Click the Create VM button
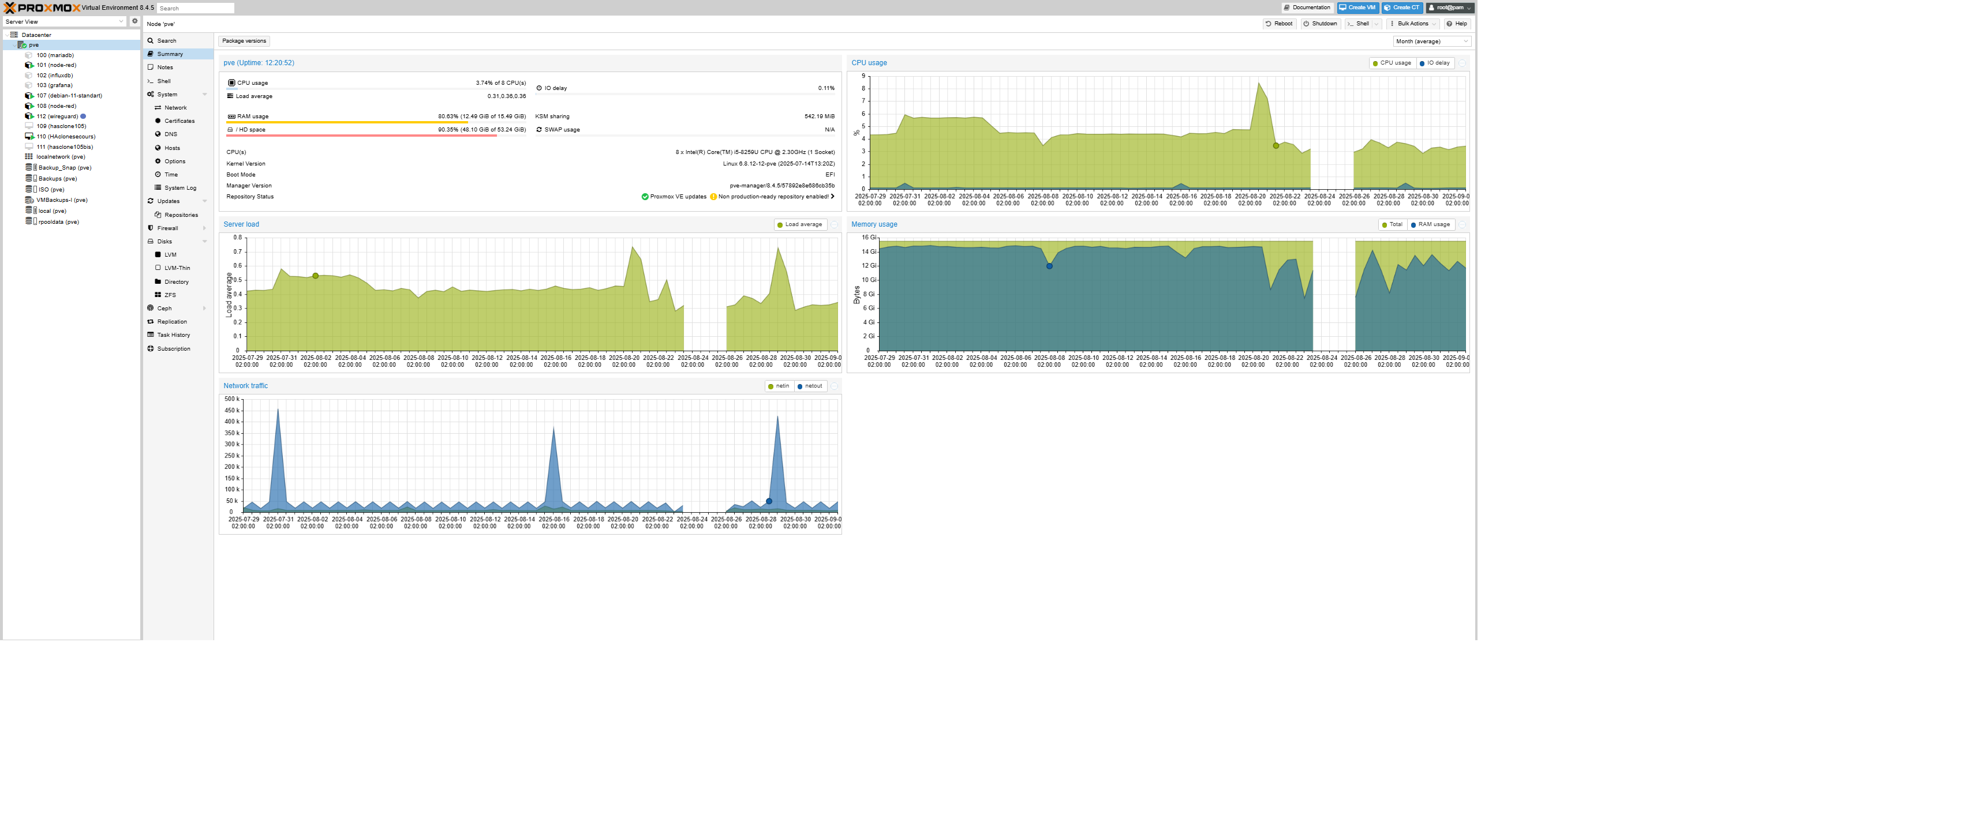The width and height of the screenshot is (1986, 819). [1357, 7]
